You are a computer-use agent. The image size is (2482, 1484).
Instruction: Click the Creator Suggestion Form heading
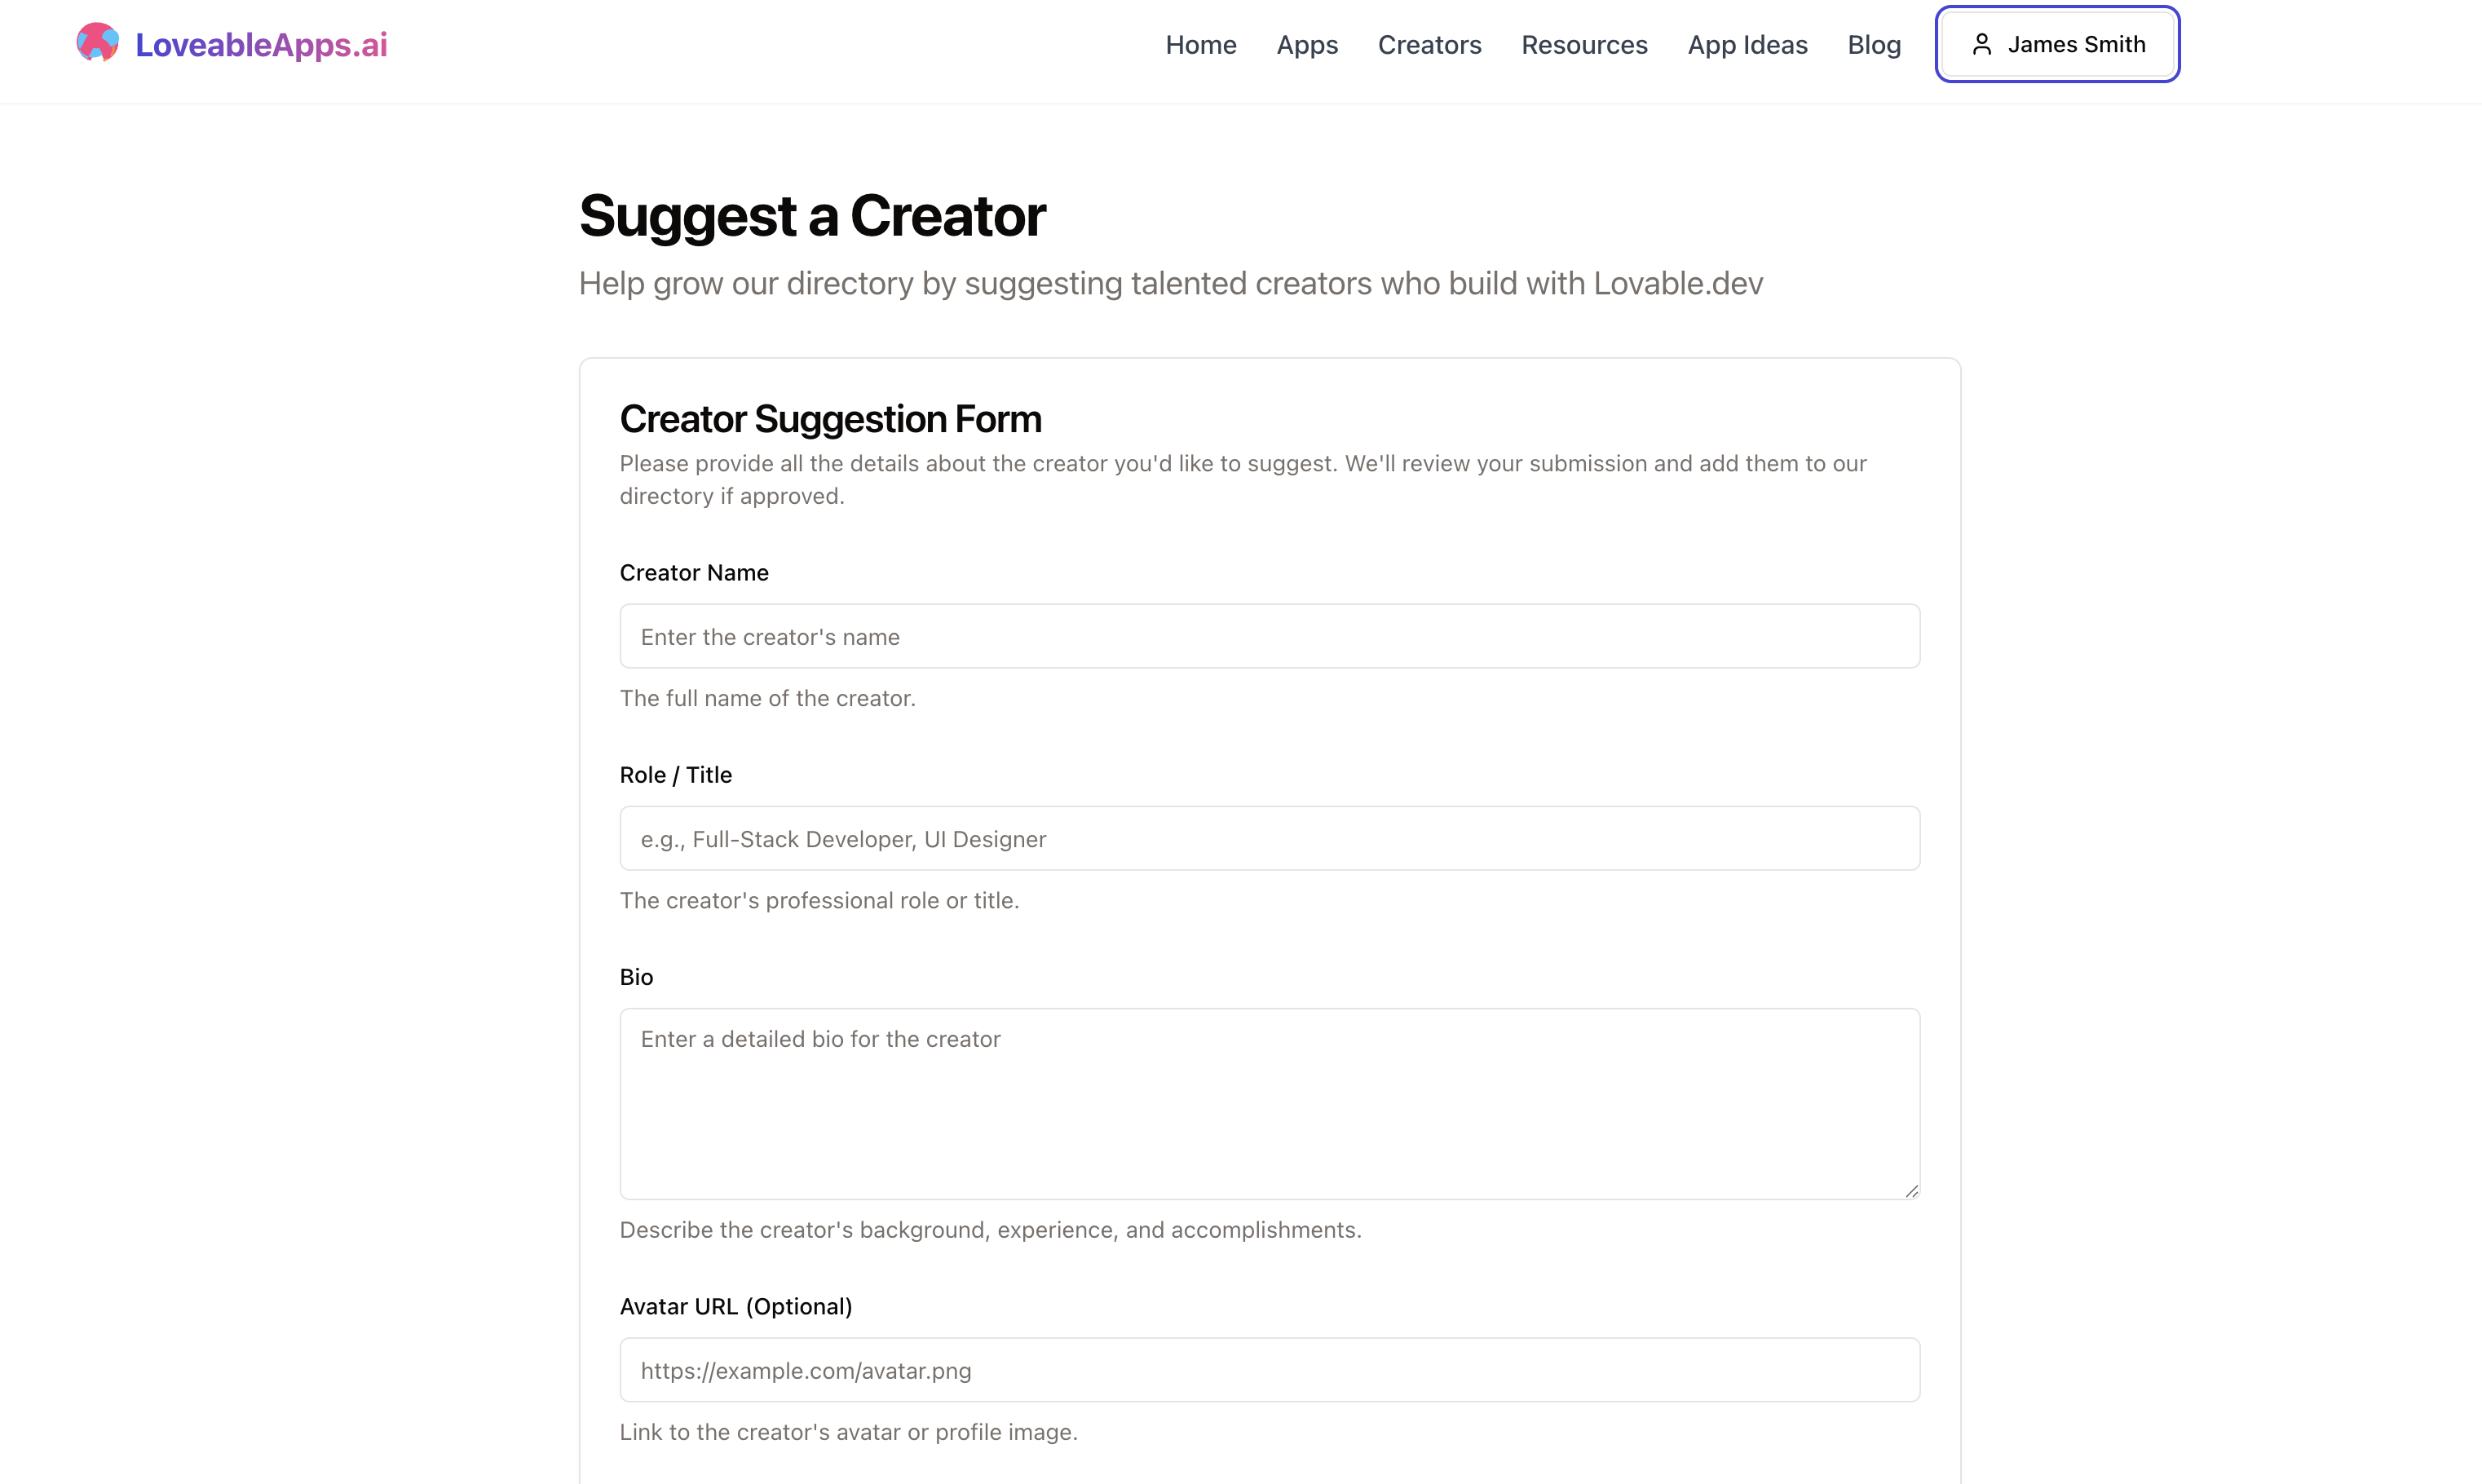tap(830, 419)
